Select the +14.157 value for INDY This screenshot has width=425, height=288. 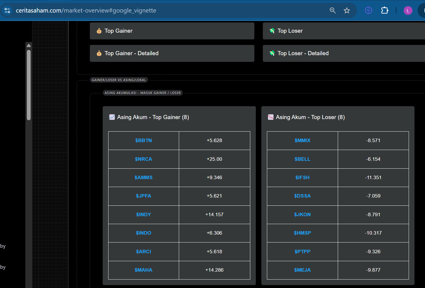(214, 214)
